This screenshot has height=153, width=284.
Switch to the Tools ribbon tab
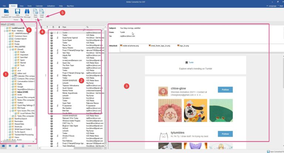(29, 6)
